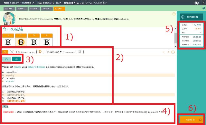The height and width of the screenshot is (125, 206).
Task: Go to previous question with left arrow
Action: tap(164, 52)
